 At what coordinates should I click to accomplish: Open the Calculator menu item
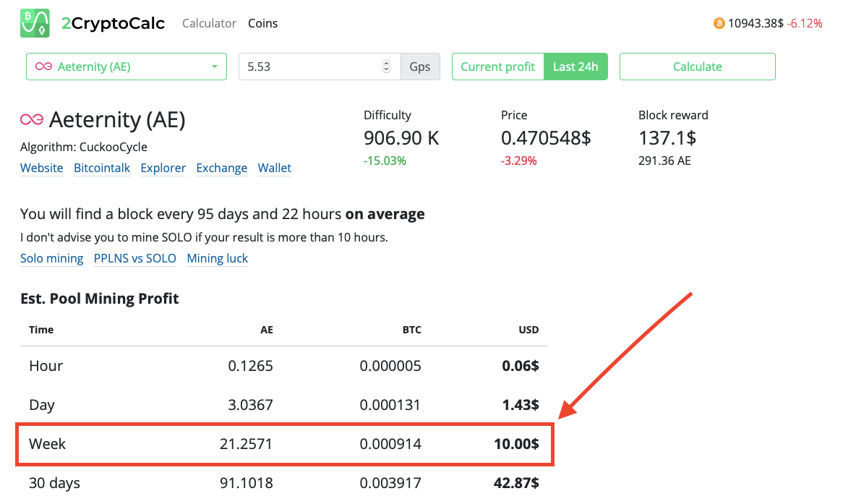click(x=209, y=23)
